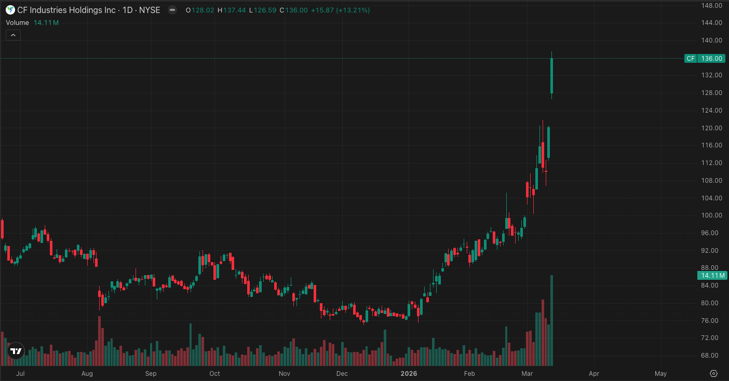729x381 pixels.
Task: Click the Oct label on time axis
Action: [214, 373]
